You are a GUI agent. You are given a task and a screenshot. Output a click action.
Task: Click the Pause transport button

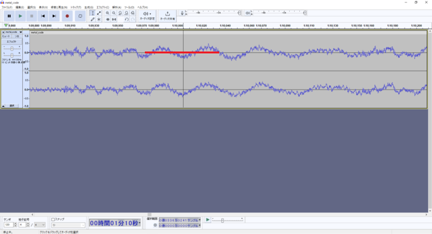(9, 16)
